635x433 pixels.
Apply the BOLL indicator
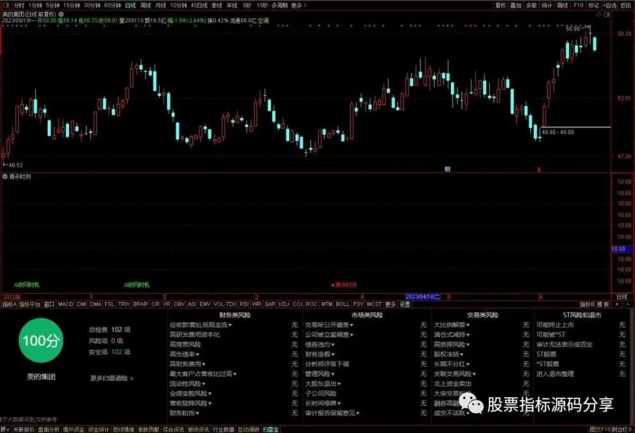pyautogui.click(x=343, y=304)
